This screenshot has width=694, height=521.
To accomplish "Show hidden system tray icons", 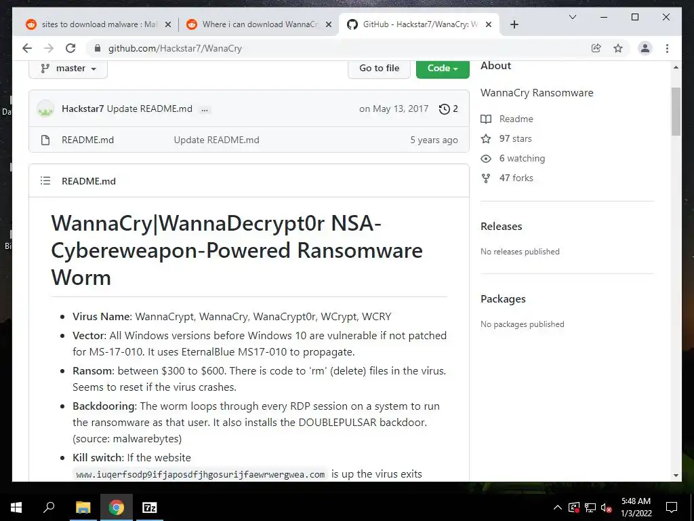I will point(558,507).
